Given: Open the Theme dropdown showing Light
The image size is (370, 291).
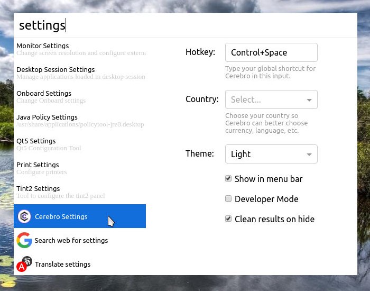Looking at the screenshot, I should tap(271, 154).
